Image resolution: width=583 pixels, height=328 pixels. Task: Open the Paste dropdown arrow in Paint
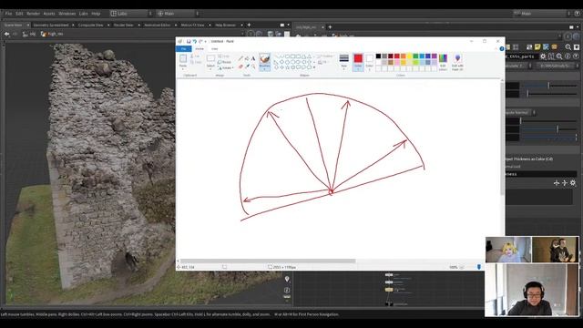click(183, 69)
